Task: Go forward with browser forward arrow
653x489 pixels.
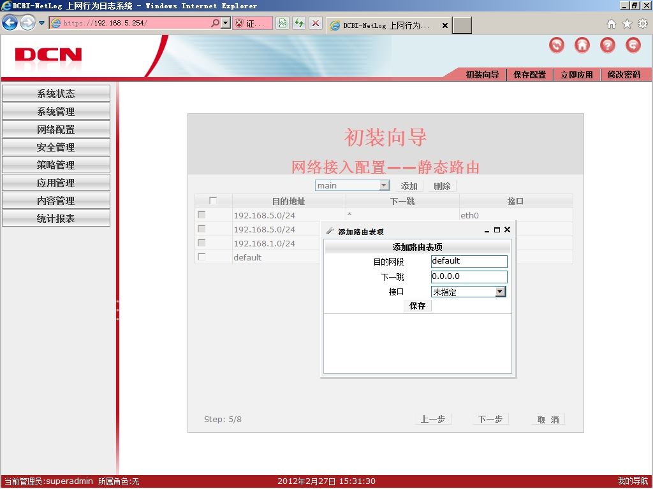Action: click(x=27, y=22)
